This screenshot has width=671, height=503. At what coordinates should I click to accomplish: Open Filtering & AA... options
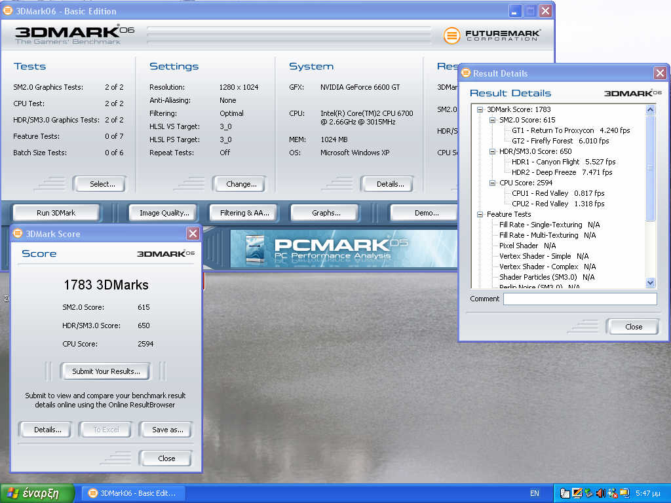click(x=243, y=213)
